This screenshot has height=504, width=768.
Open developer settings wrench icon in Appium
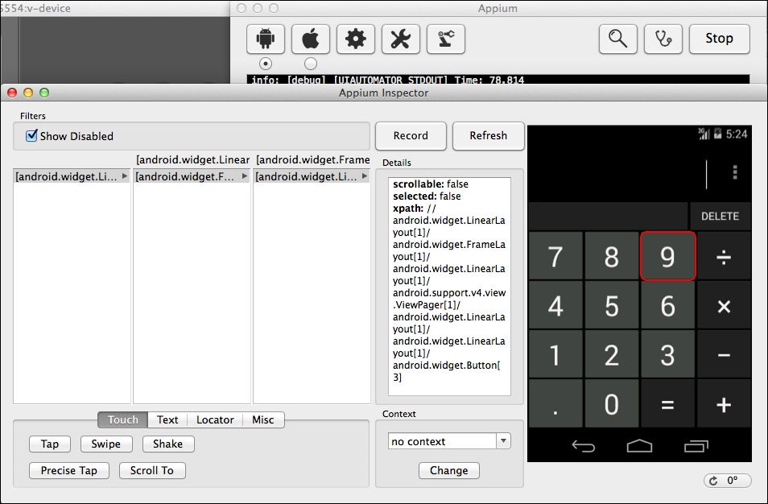click(x=401, y=39)
